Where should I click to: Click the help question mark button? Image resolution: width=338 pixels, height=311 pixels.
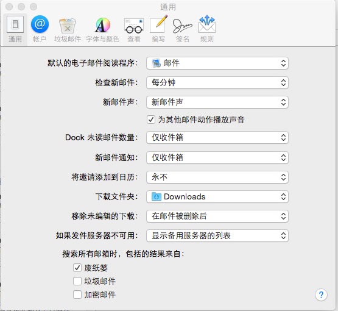pyautogui.click(x=321, y=295)
